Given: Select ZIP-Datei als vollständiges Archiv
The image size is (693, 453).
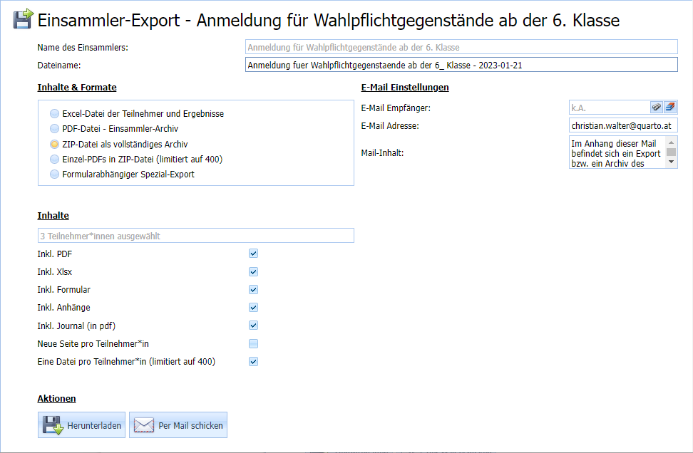Looking at the screenshot, I should (x=55, y=144).
